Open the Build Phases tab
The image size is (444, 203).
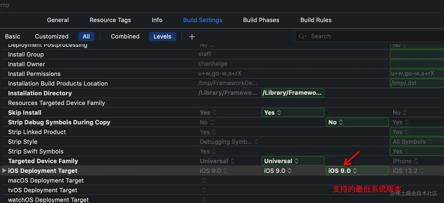click(x=261, y=20)
